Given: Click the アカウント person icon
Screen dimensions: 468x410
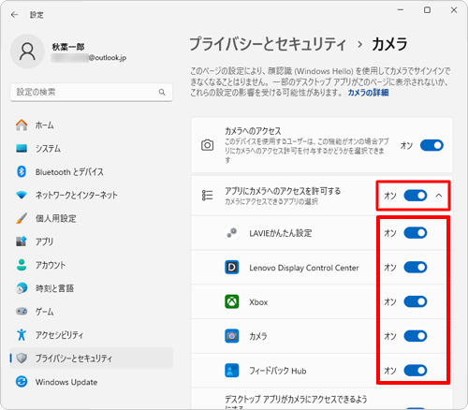Looking at the screenshot, I should point(22,265).
